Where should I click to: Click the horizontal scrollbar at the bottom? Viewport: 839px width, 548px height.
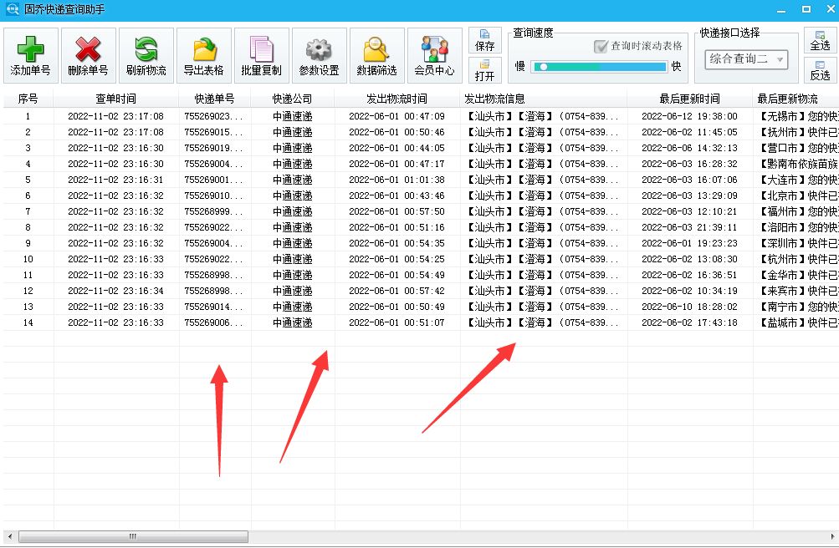point(134,535)
